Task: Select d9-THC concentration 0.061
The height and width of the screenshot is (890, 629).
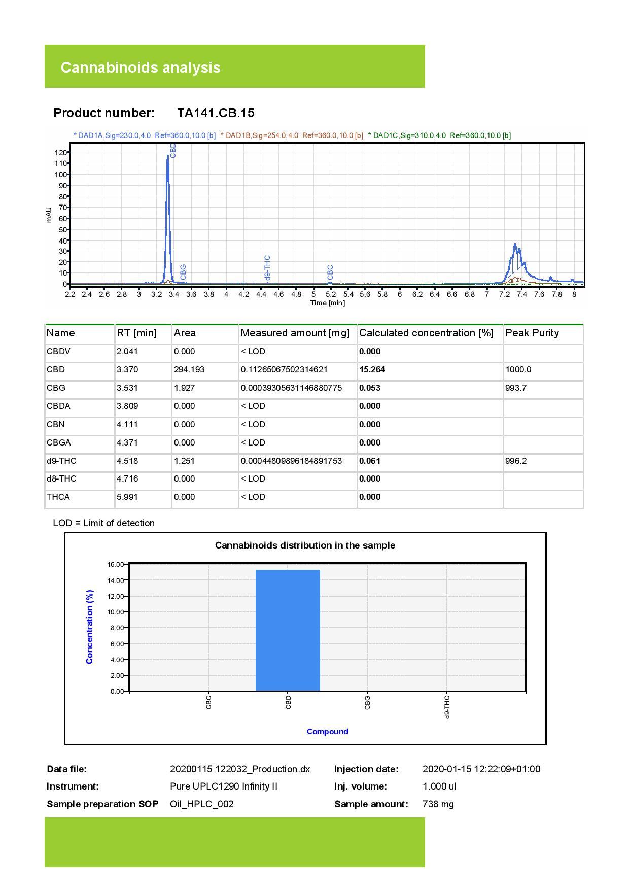Action: coord(370,461)
